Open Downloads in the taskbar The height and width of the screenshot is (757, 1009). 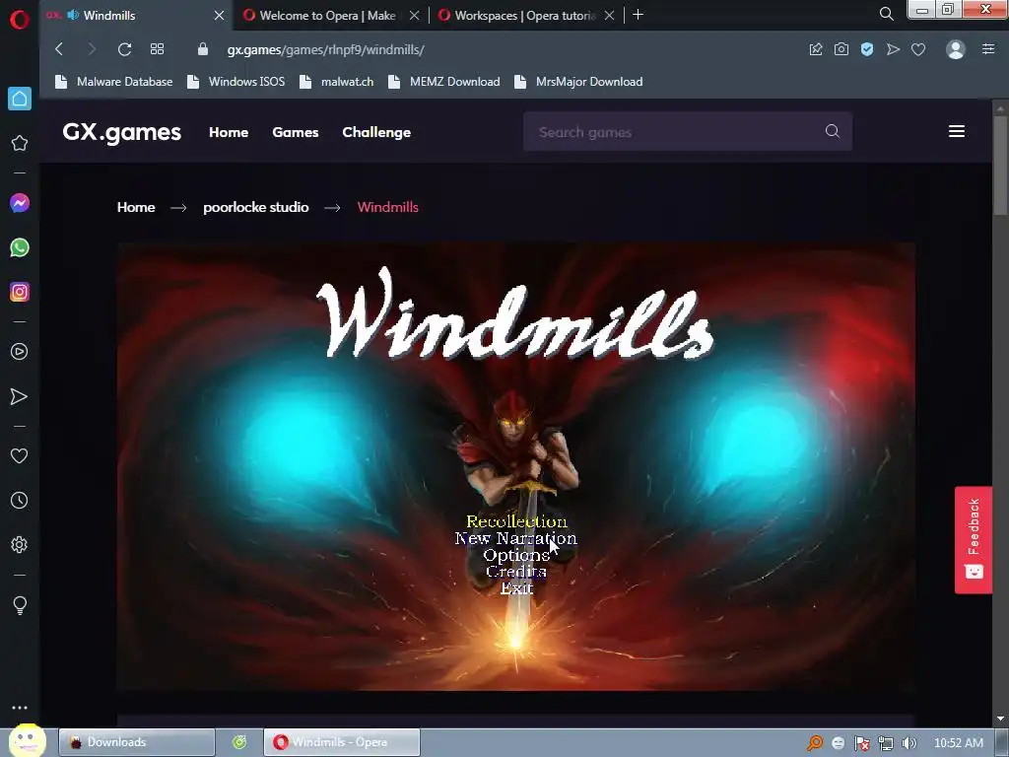[137, 742]
